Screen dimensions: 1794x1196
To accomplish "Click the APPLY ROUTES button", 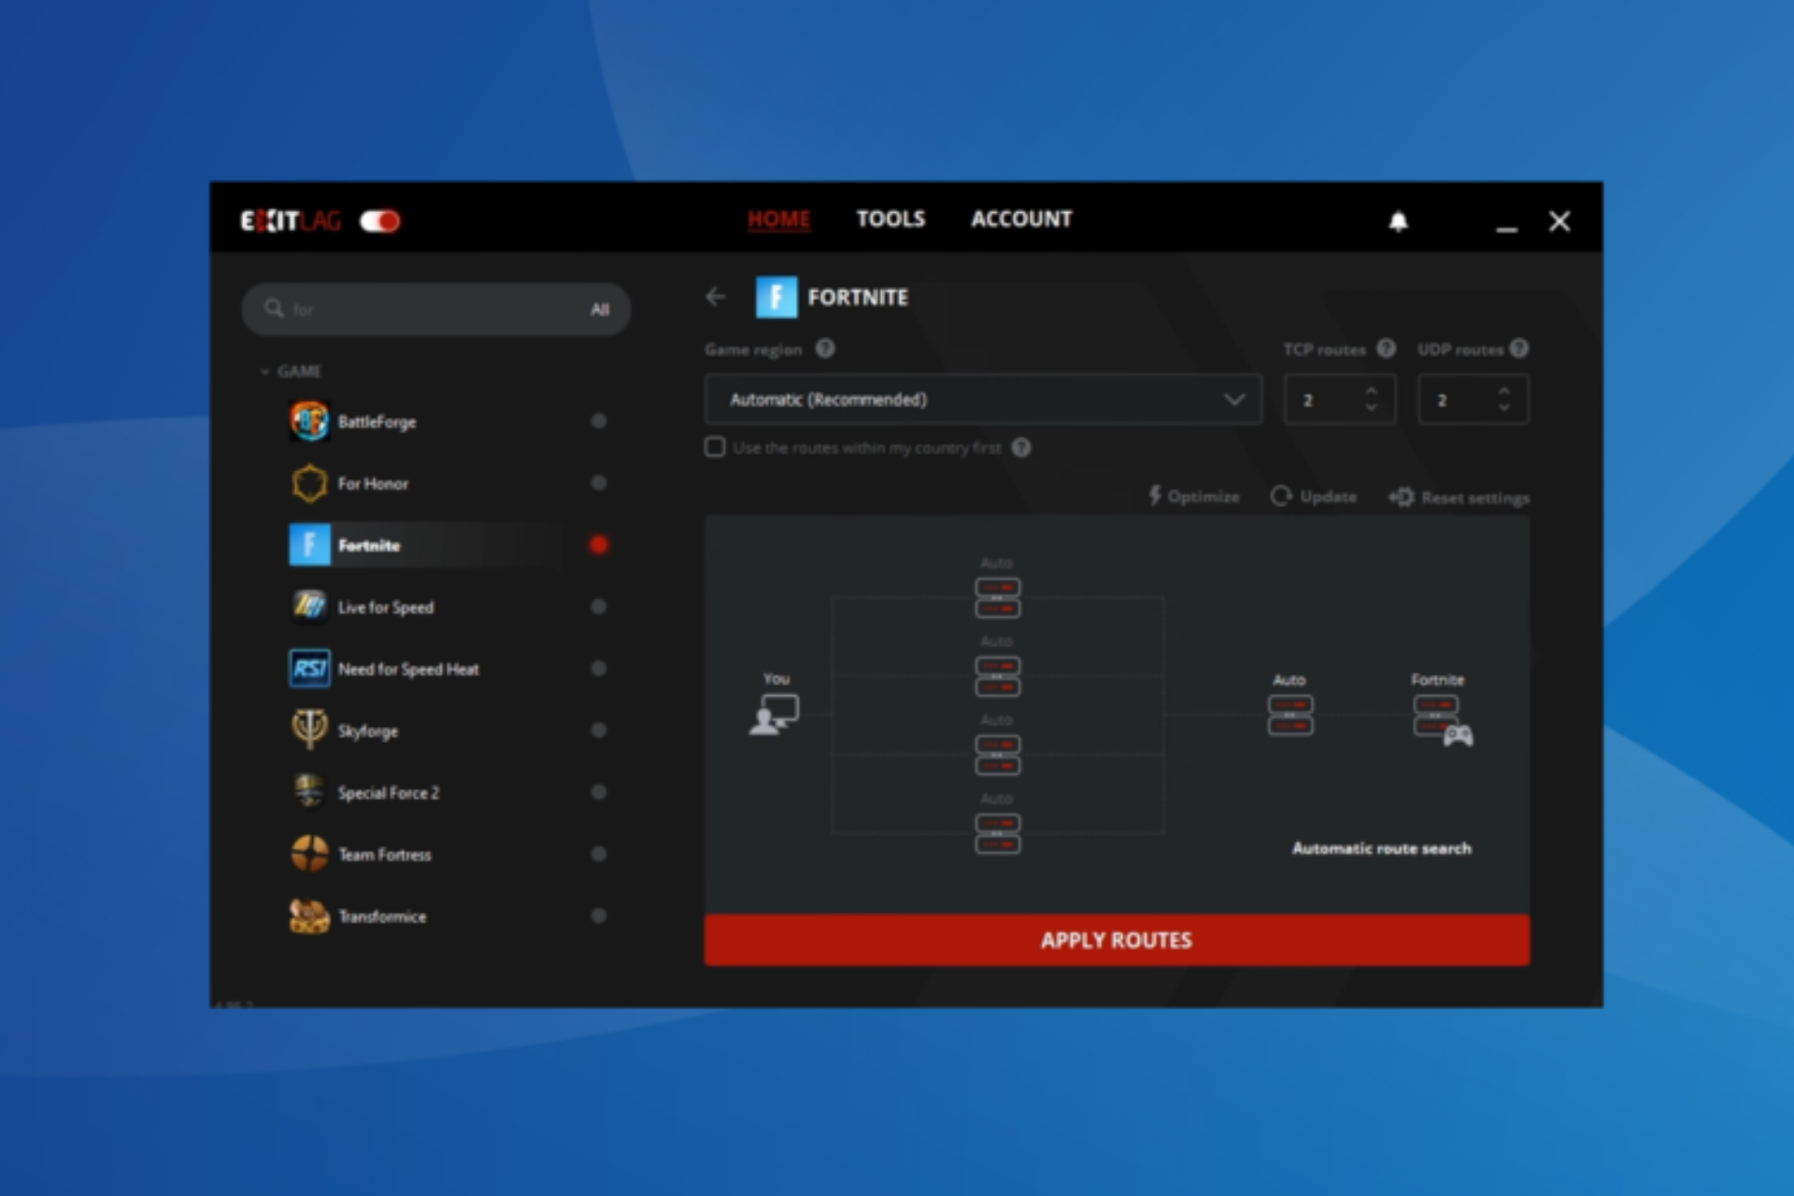I will [x=1117, y=940].
